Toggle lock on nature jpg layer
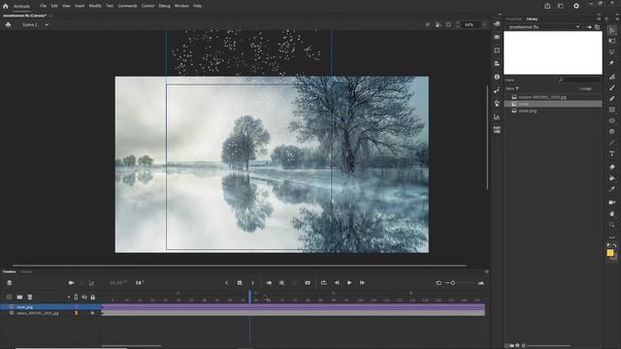 (x=93, y=313)
